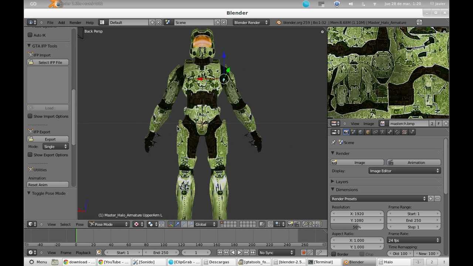Open the Scene properties tab icon
Image resolution: width=473 pixels, height=266 pixels.
(353, 132)
